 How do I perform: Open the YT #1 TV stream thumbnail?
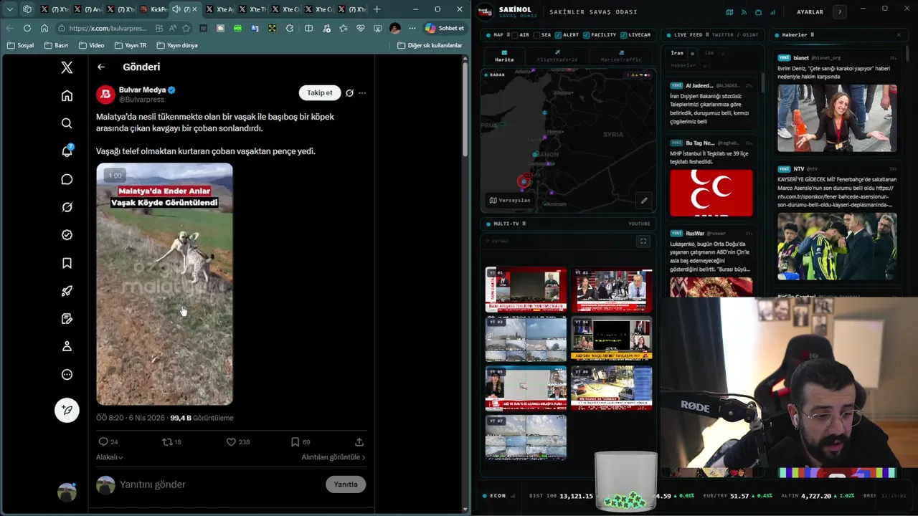tap(526, 289)
